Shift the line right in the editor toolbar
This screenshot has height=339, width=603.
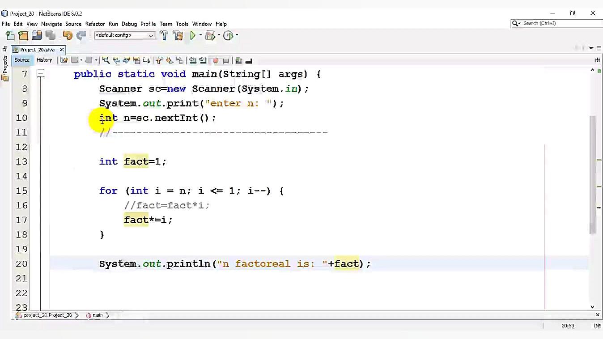pyautogui.click(x=203, y=60)
